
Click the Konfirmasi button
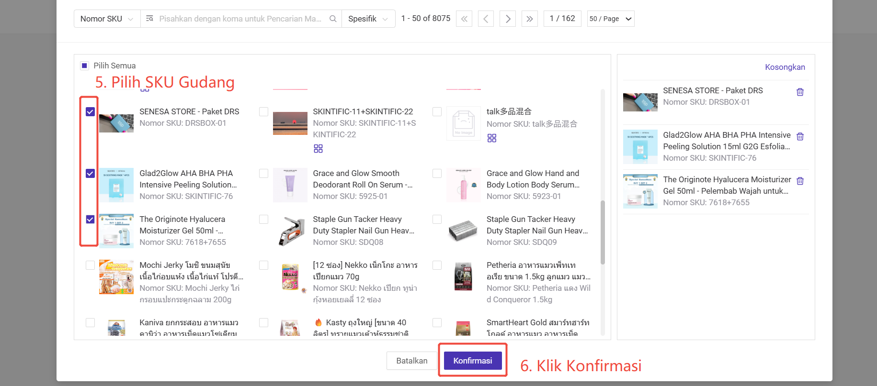[x=472, y=361]
